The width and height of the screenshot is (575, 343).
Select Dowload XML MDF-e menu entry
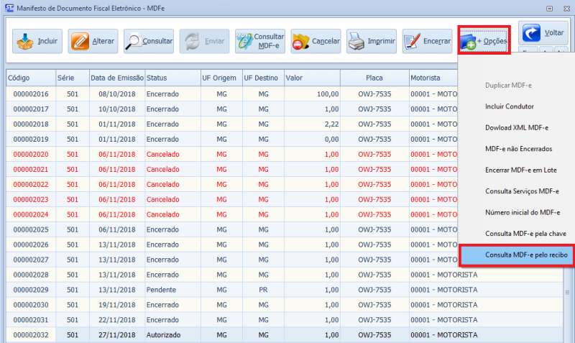coord(516,127)
